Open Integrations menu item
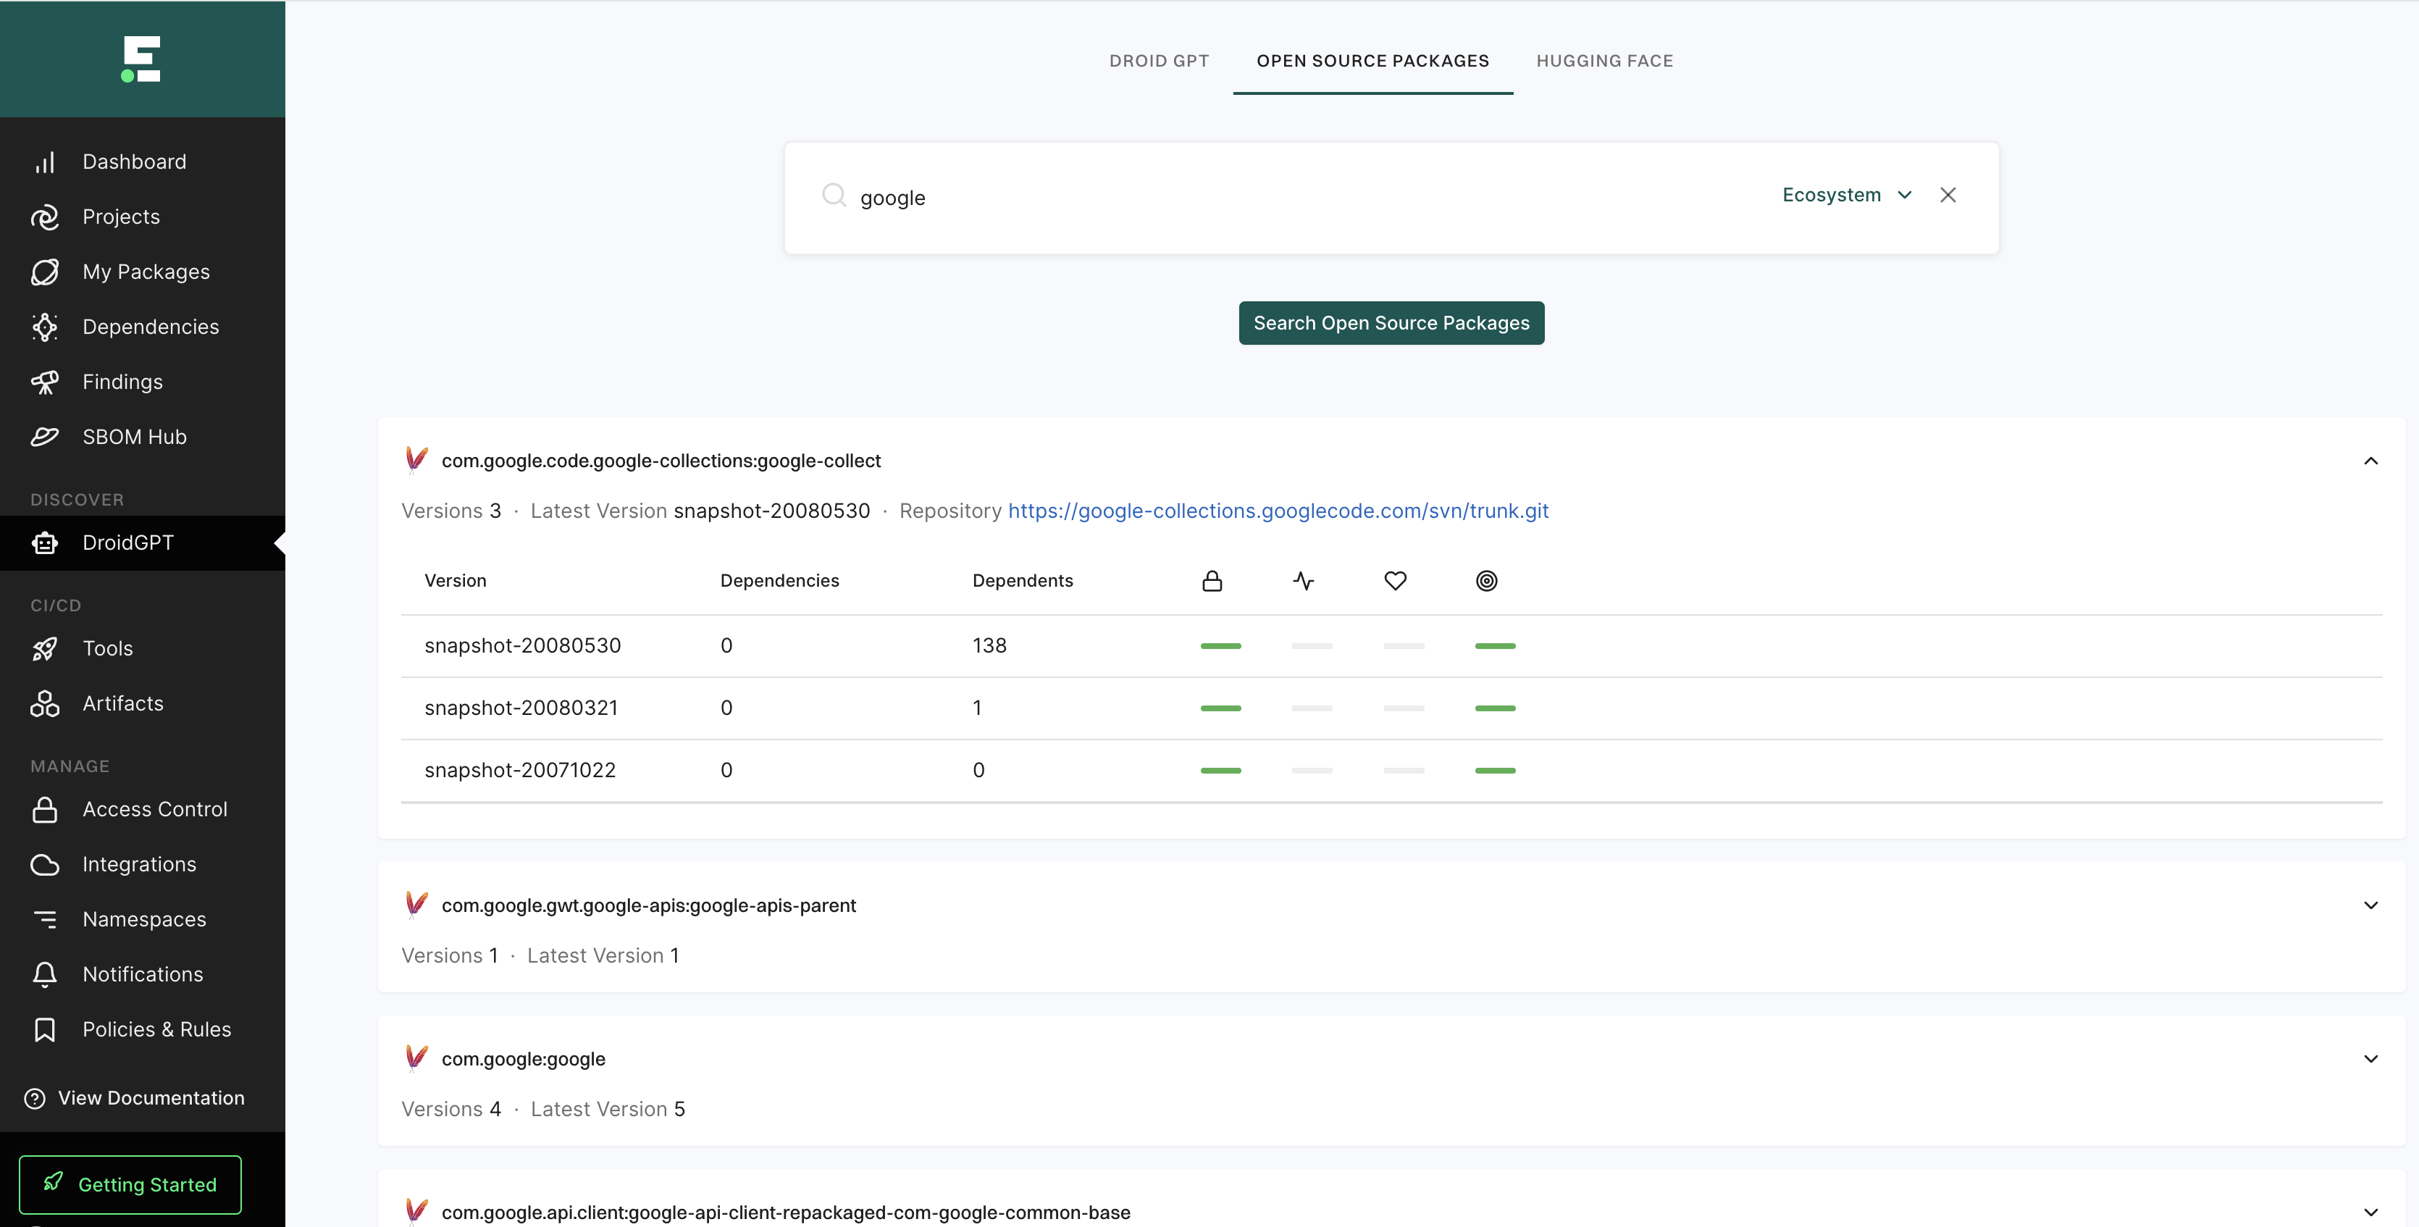 pyautogui.click(x=143, y=865)
